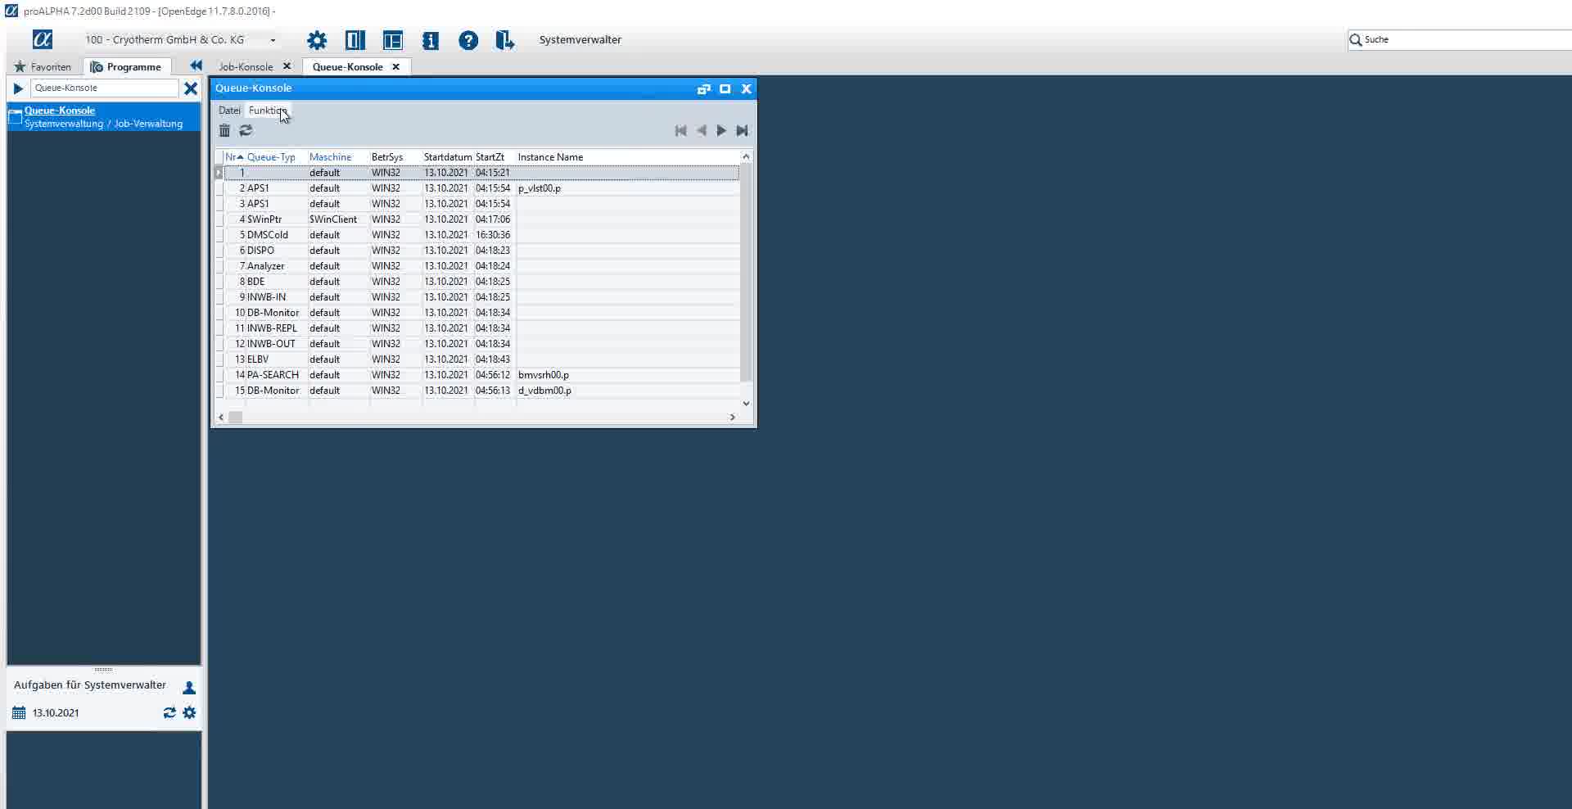Open the info icon in toolbar

[x=431, y=40]
